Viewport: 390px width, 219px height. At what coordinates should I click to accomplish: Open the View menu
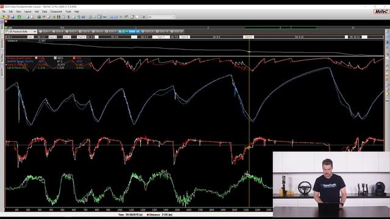coord(19,12)
